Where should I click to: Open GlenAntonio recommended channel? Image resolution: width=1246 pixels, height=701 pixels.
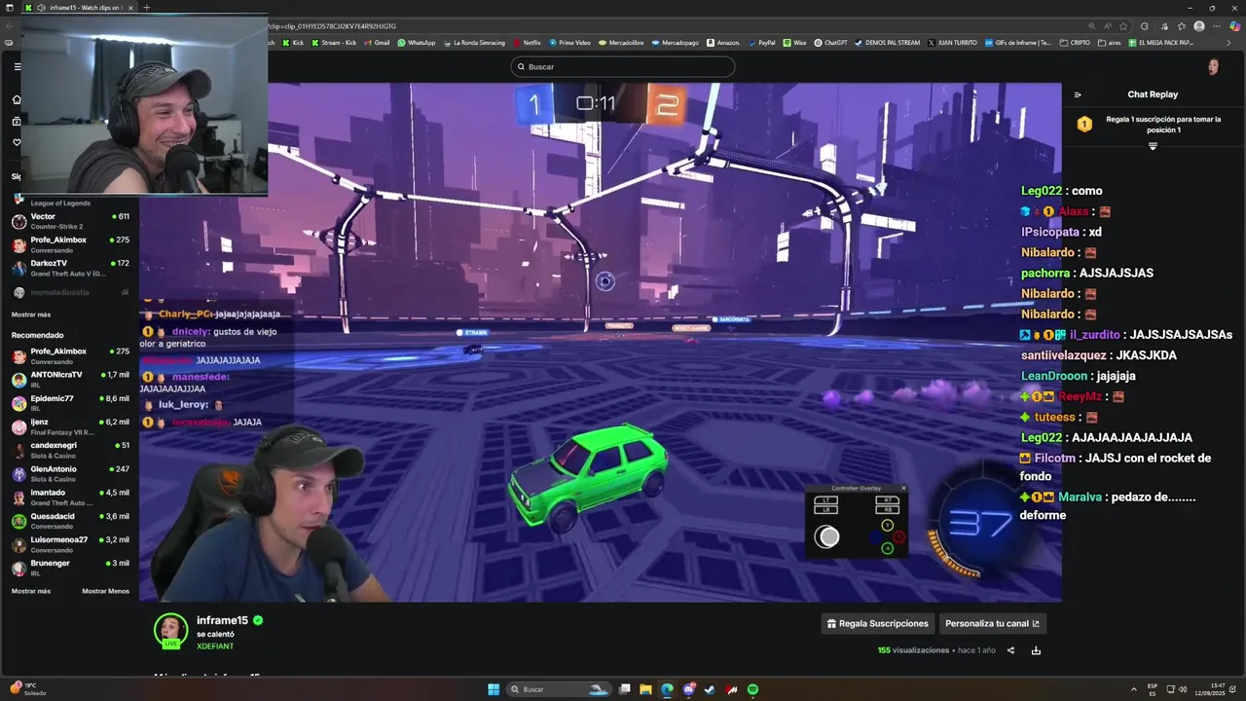69,473
